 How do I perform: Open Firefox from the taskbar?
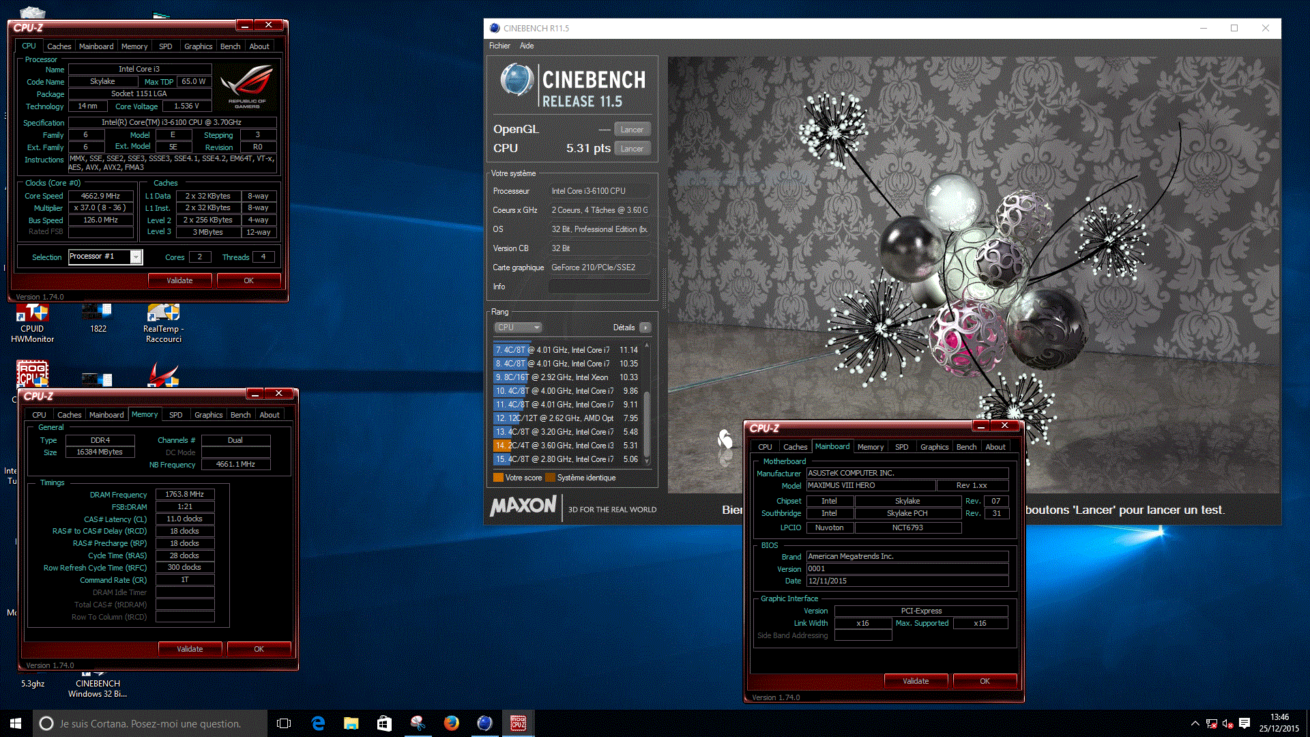[x=451, y=723]
